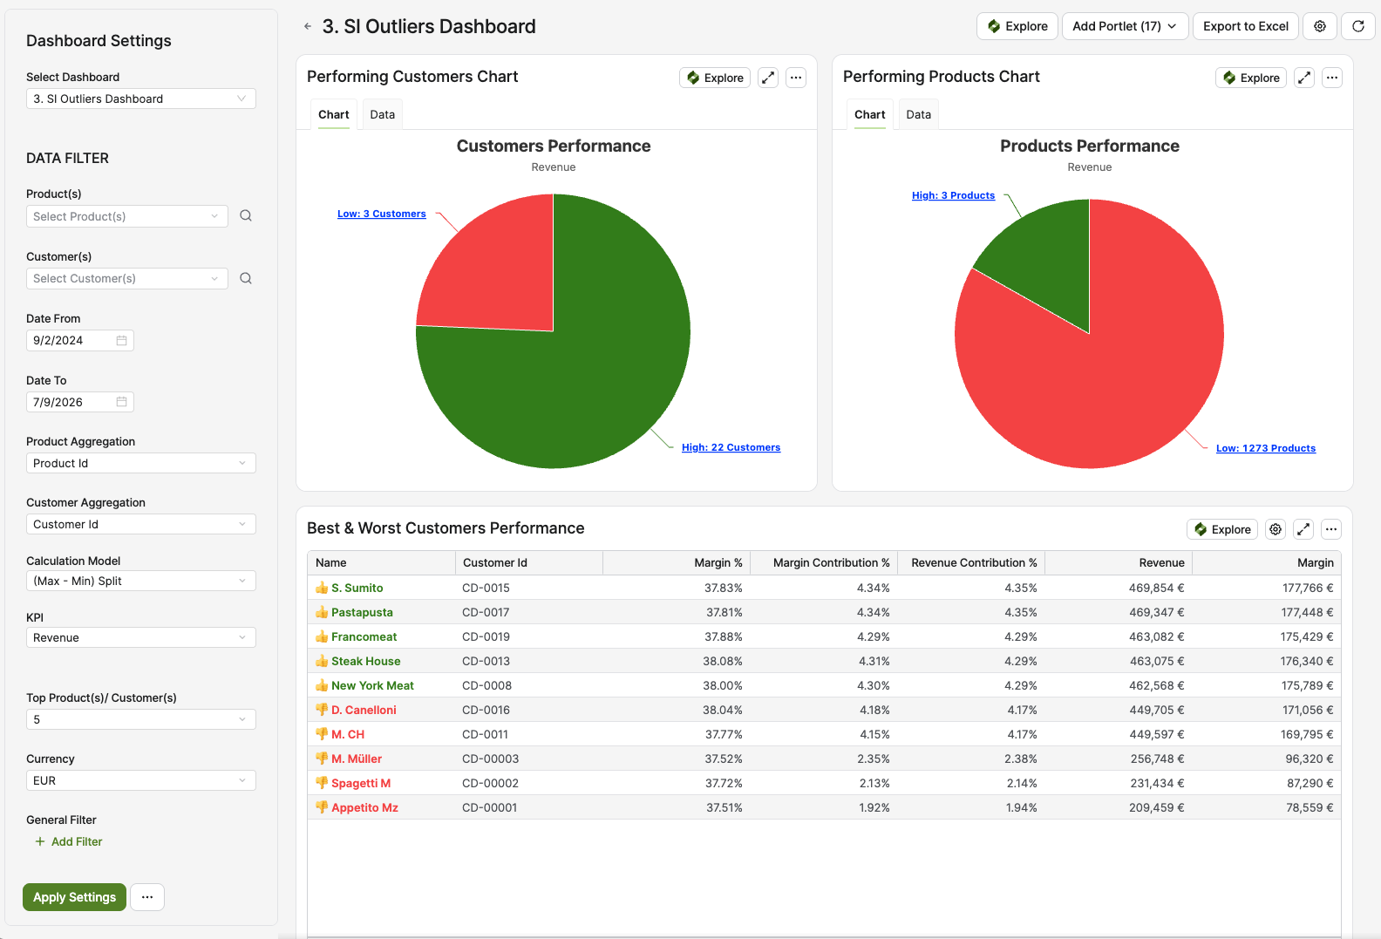Open the Calculation Model dropdown
This screenshot has height=939, width=1381.
141,581
